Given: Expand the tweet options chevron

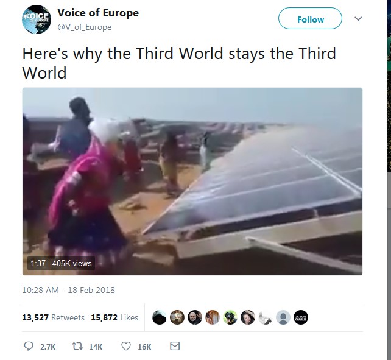Looking at the screenshot, I should coord(358,19).
